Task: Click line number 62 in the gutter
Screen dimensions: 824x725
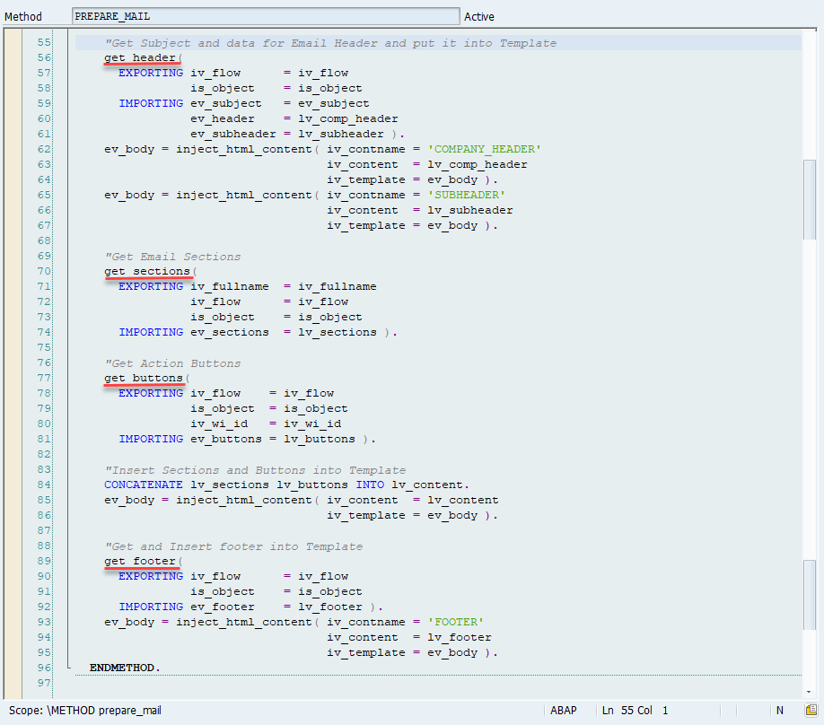Action: [44, 149]
